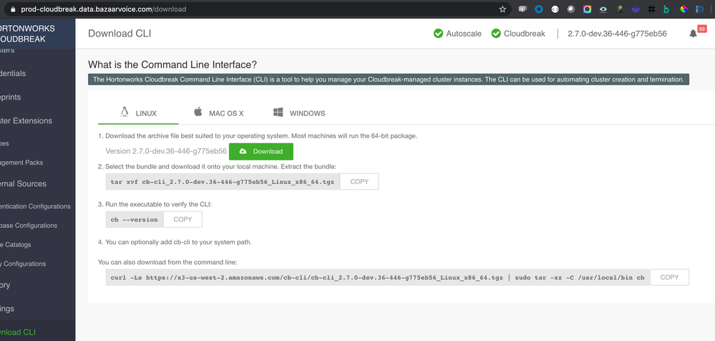Switch to the WINDOWS tab

click(299, 113)
